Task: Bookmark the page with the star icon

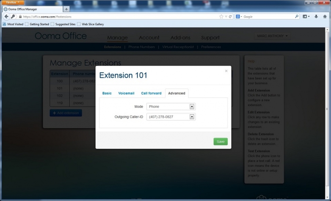Action: [x=221, y=17]
